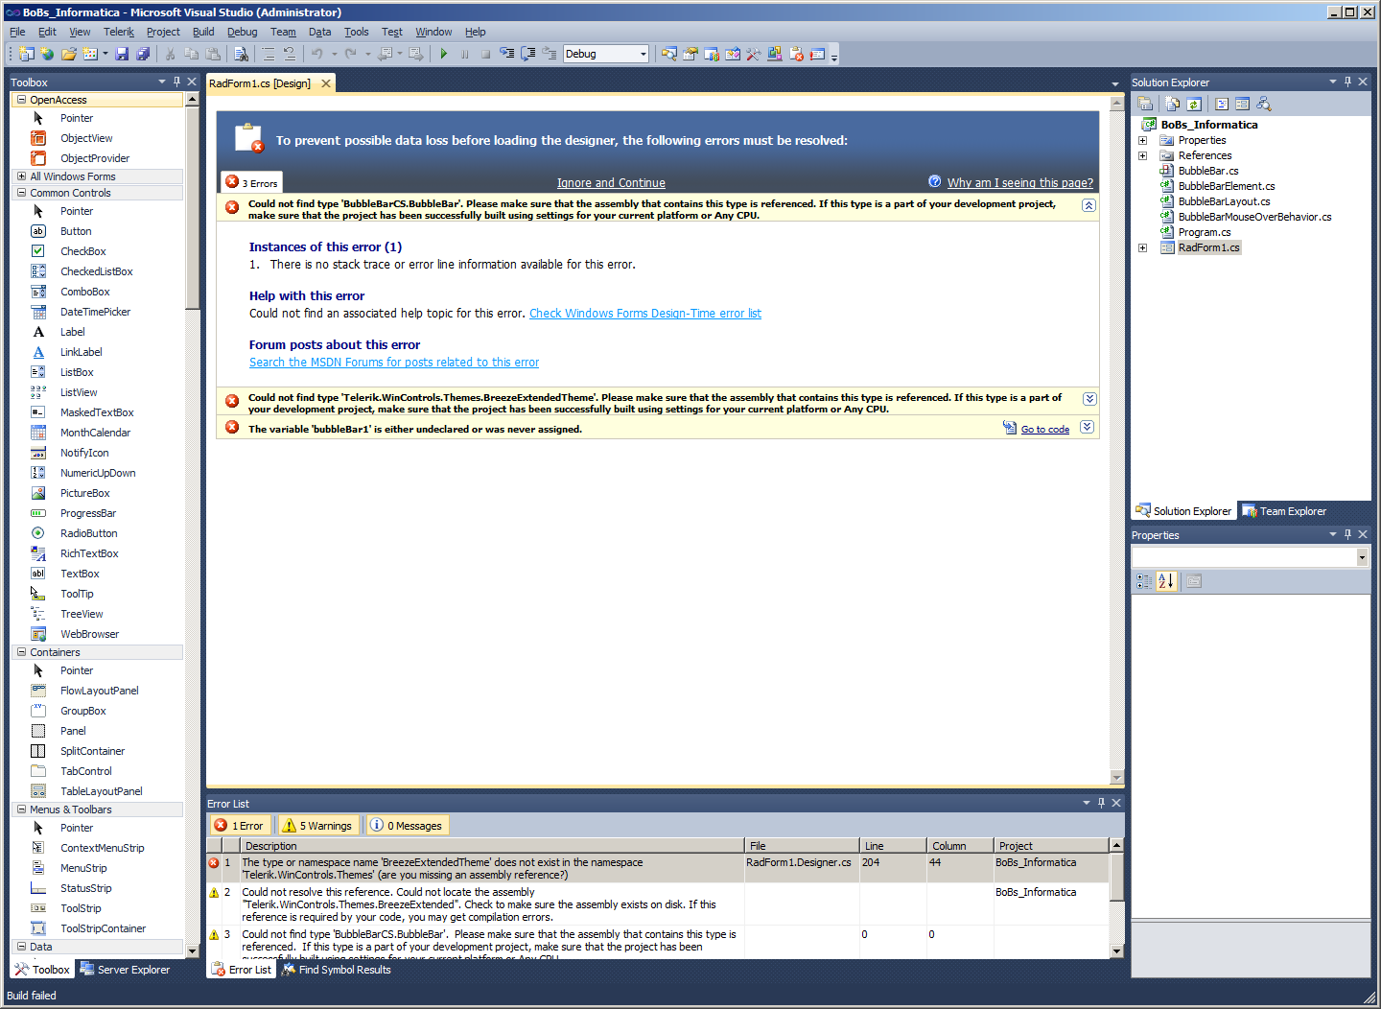Sort Error List by Description column header
Screen dimensions: 1381x1009
tap(493, 846)
